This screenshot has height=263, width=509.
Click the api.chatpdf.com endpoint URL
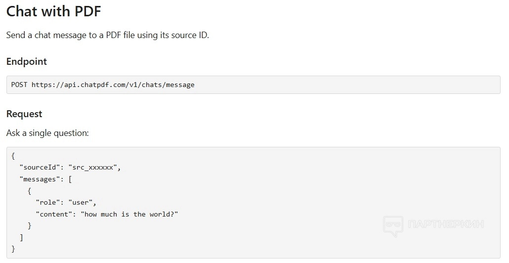click(x=113, y=85)
